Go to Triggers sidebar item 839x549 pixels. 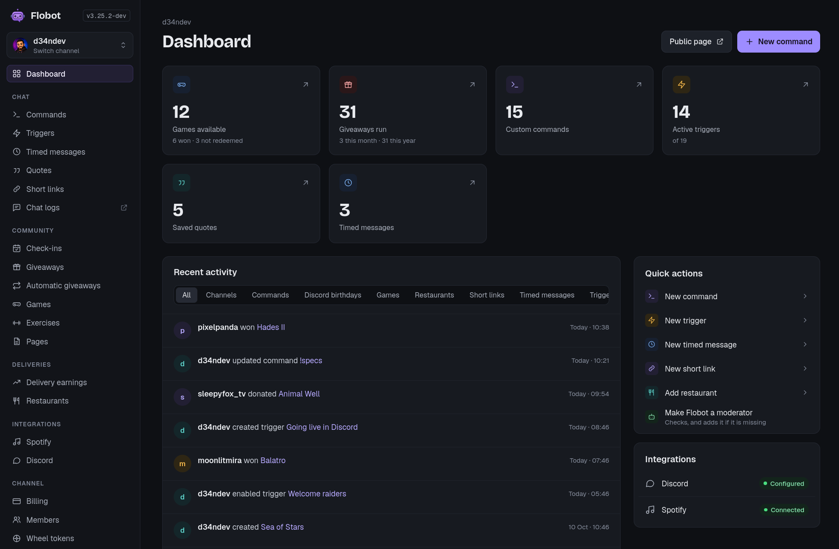point(70,133)
